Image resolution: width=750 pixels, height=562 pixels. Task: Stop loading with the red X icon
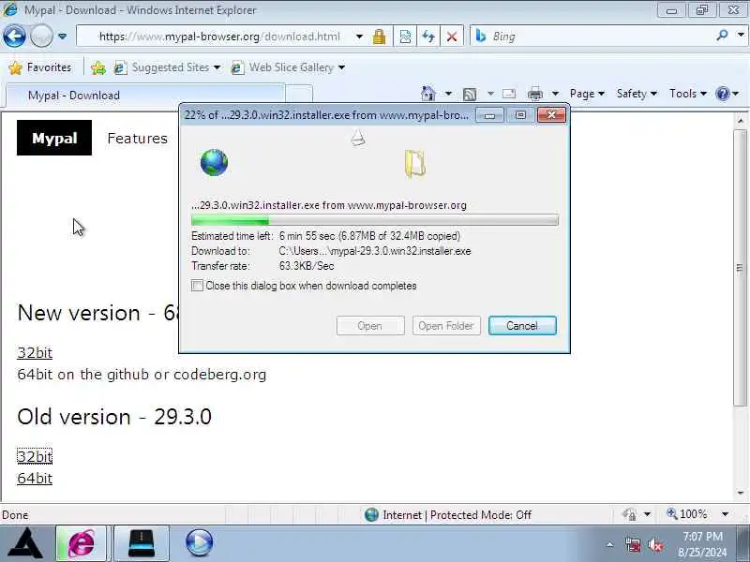tap(452, 37)
